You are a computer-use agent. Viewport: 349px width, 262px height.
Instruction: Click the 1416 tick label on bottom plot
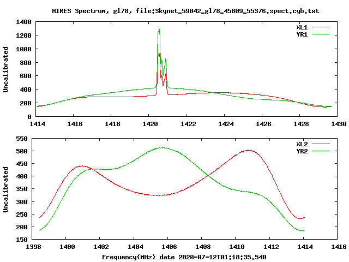339,247
